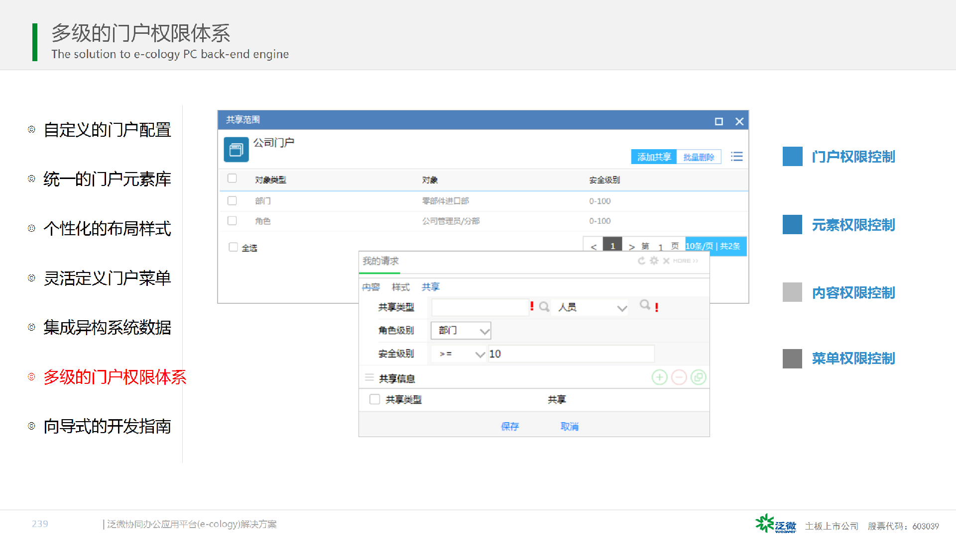Click the green copy icon beside 共享信息
Screen dimensions: 956x537
[698, 377]
